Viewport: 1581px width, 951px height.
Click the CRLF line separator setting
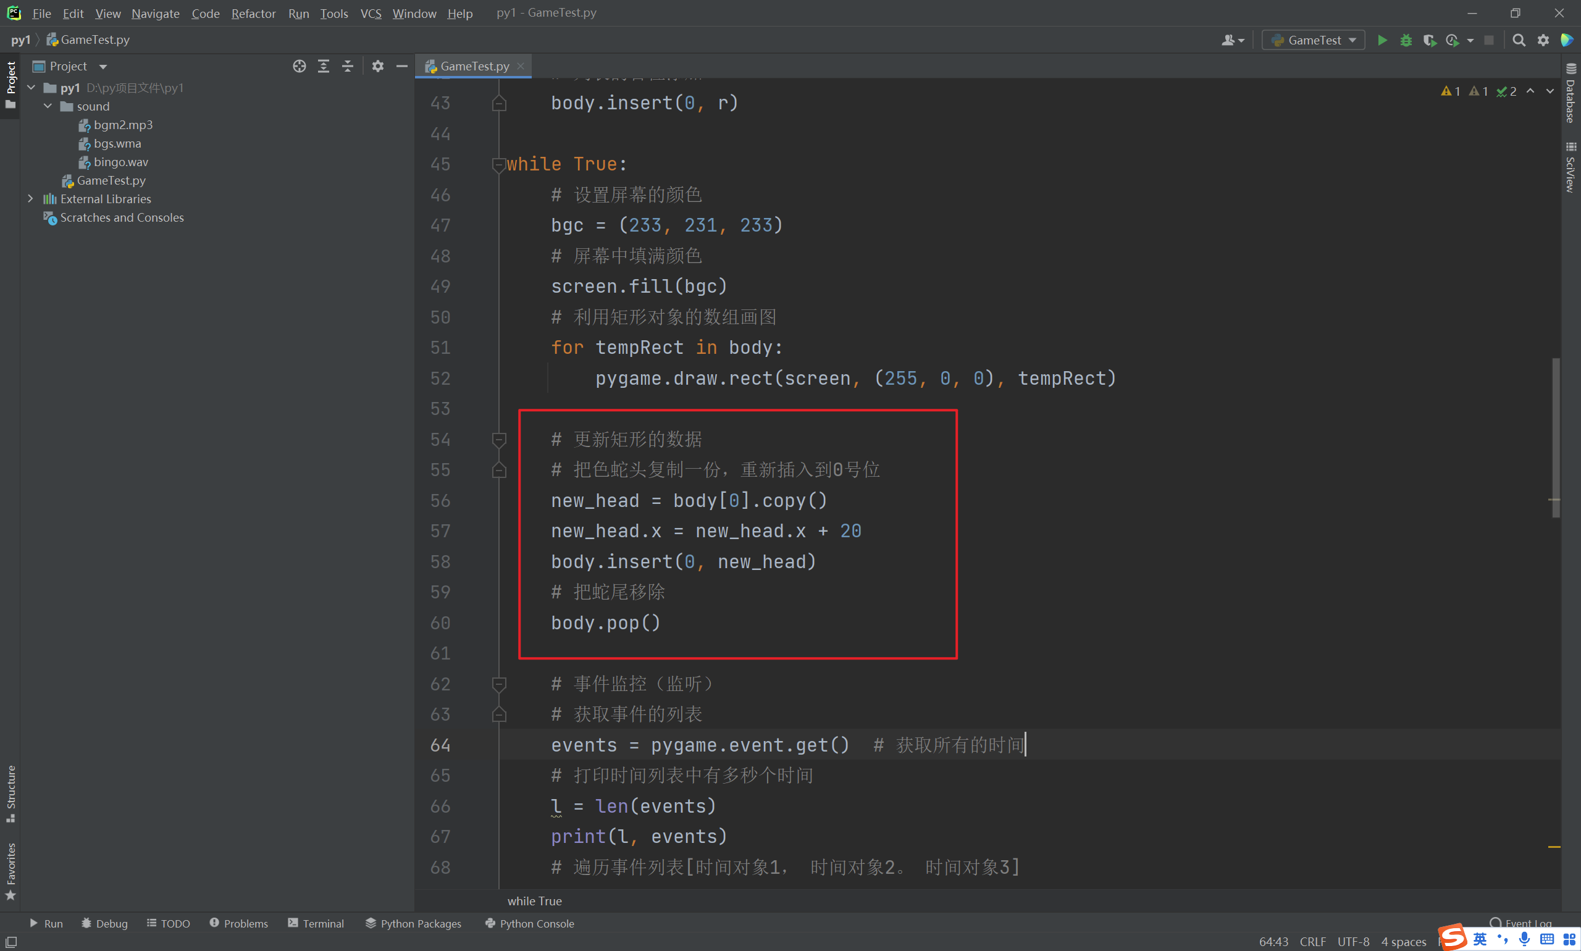[x=1312, y=941]
